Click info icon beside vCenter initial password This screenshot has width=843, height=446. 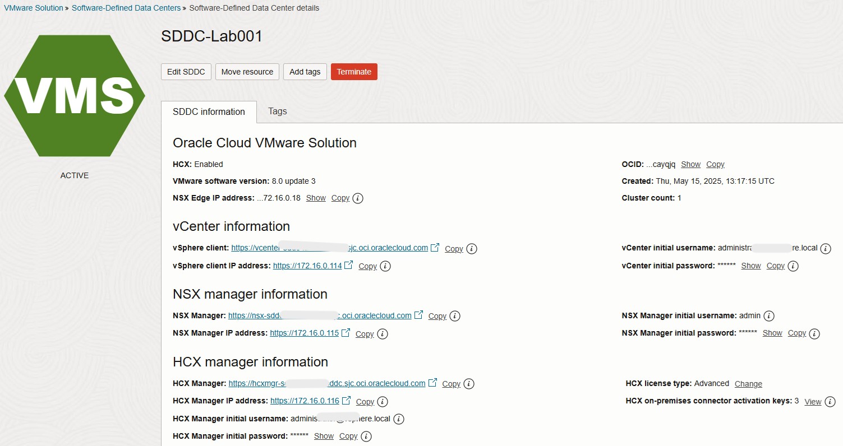(793, 266)
